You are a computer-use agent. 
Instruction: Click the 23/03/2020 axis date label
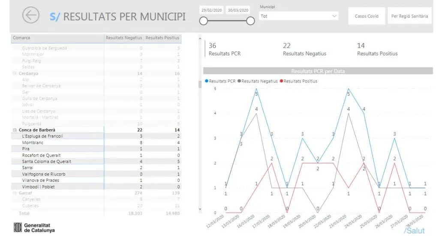(339, 221)
